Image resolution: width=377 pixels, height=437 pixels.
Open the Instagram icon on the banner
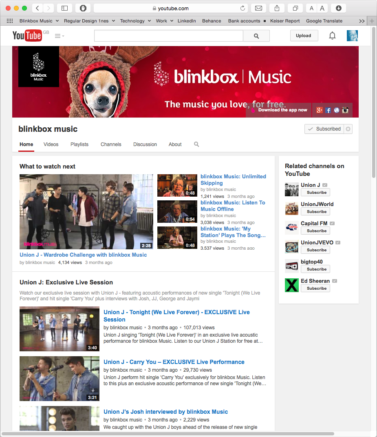(345, 110)
